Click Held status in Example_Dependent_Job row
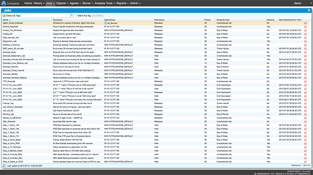The image size is (313, 175). pyautogui.click(x=156, y=56)
